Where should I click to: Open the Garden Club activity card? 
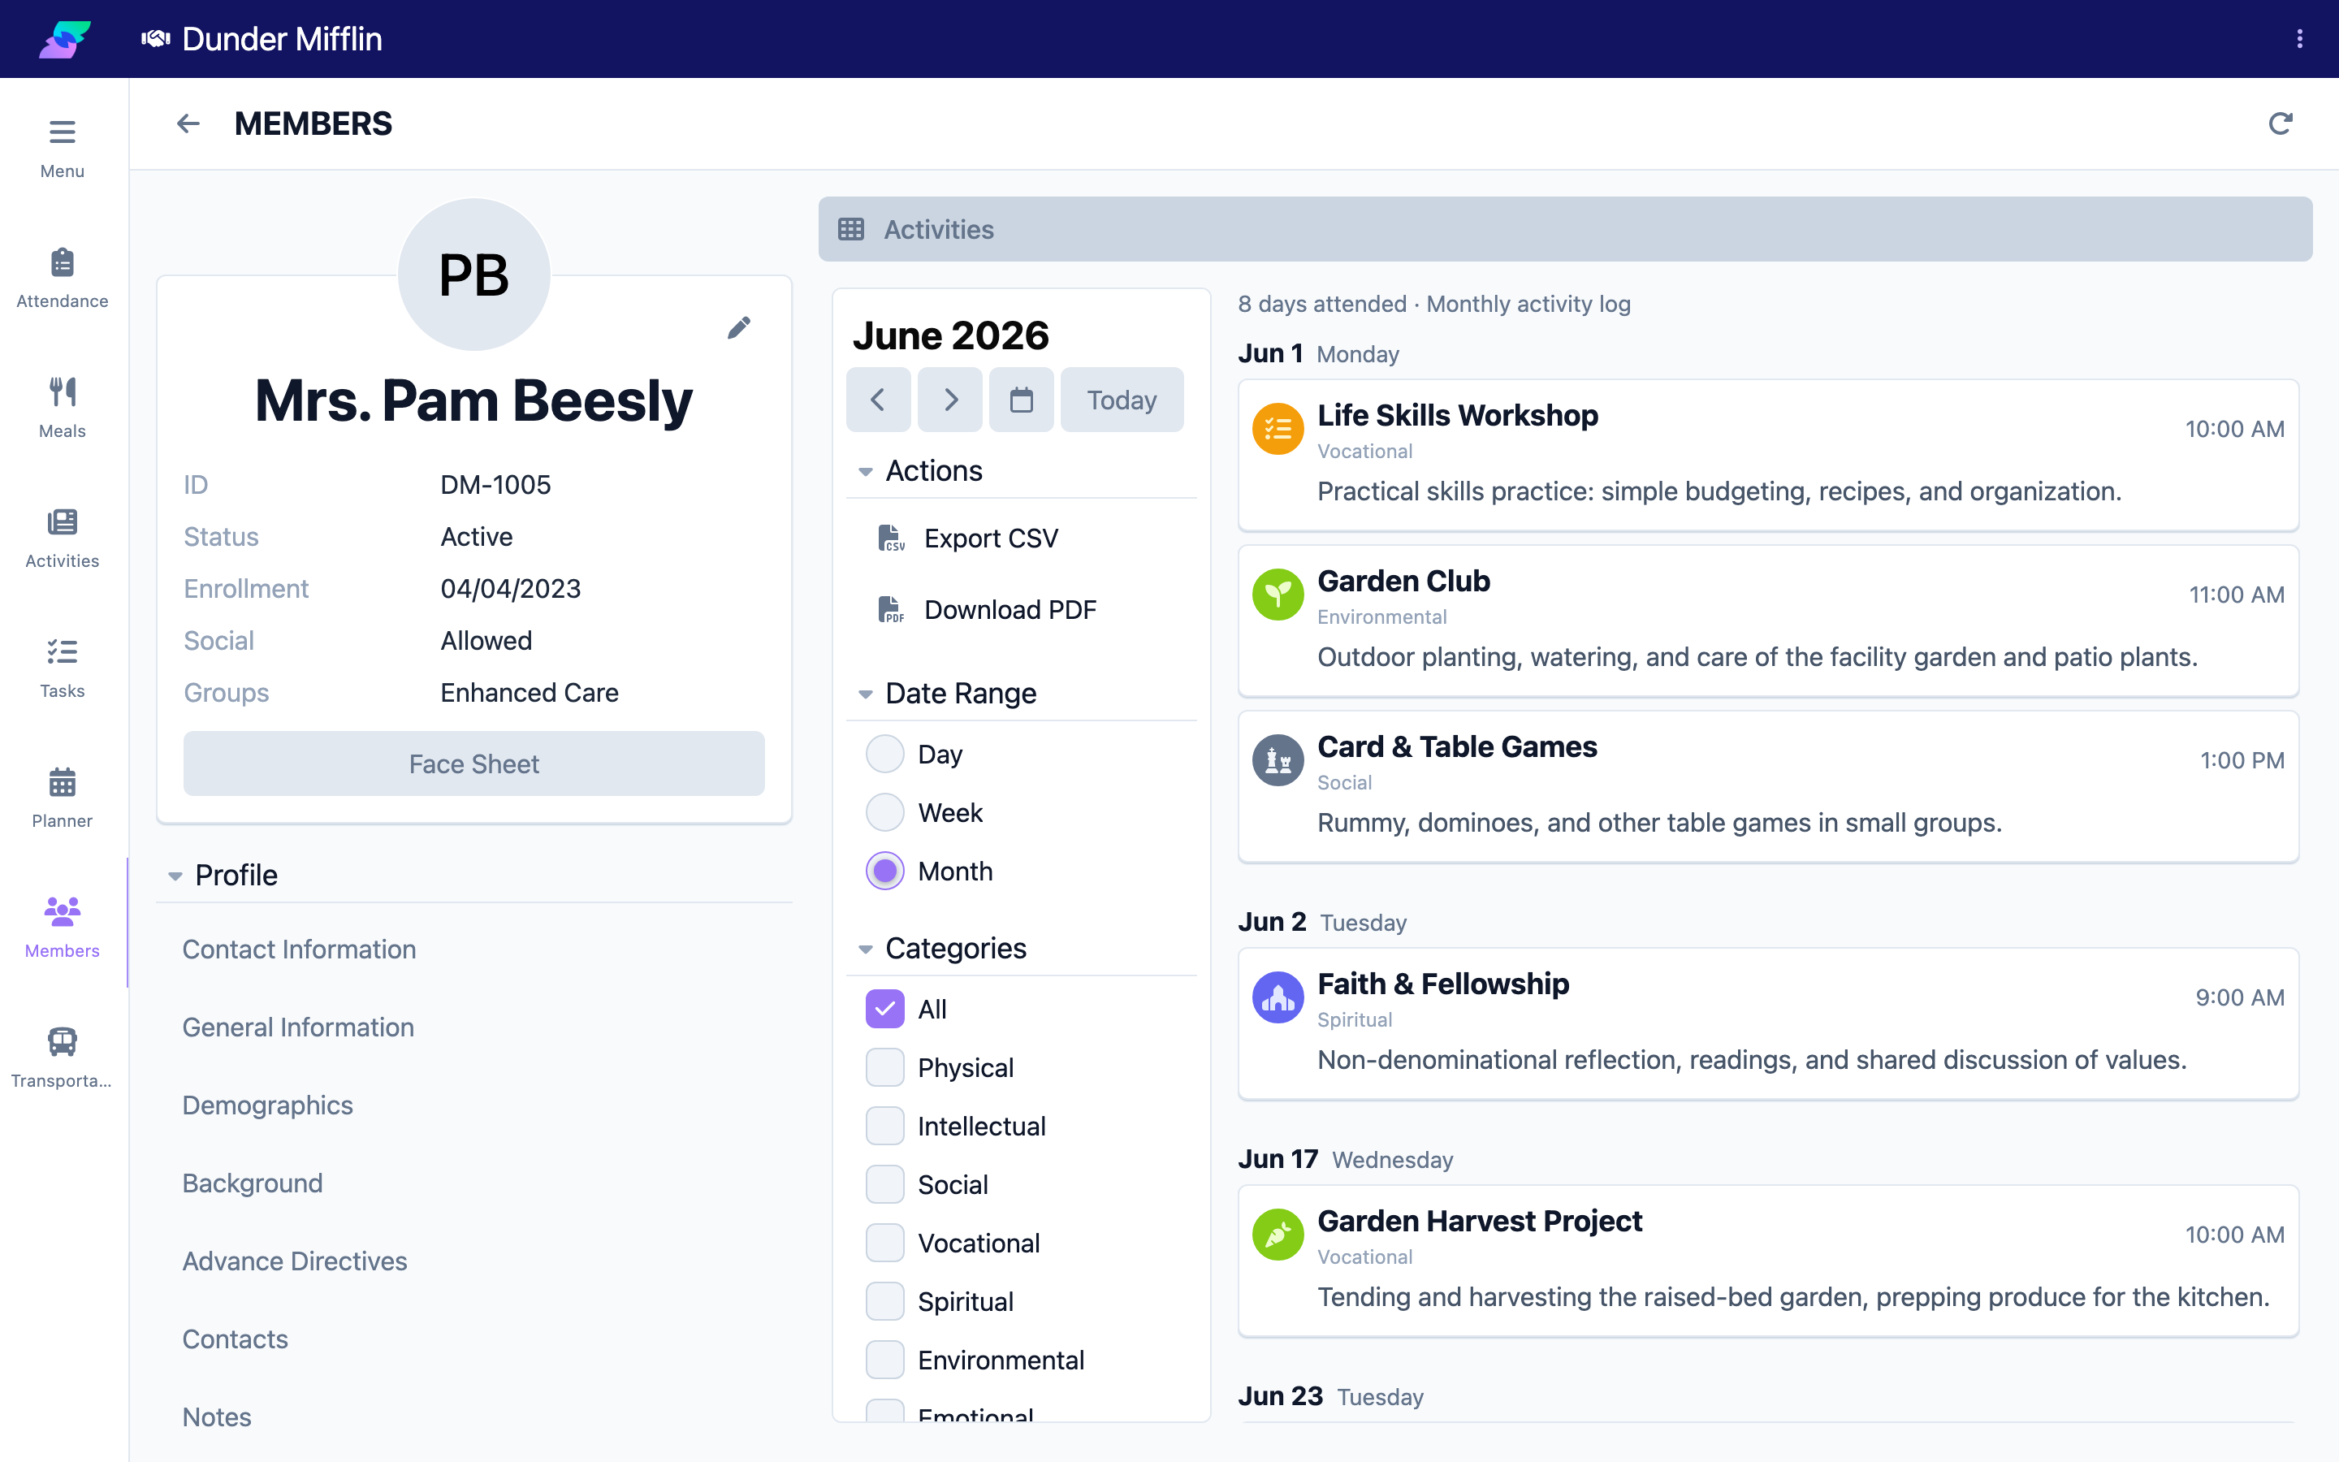click(1768, 621)
